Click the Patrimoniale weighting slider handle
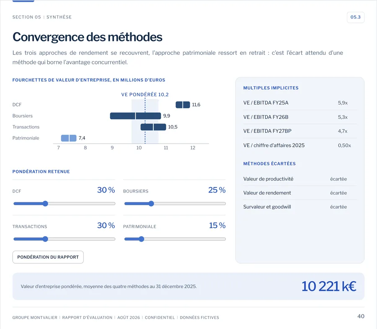377x329 pixels. pos(142,239)
